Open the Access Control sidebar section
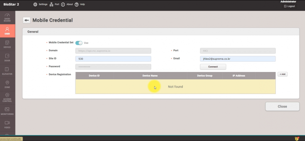Viewport: 305px width, 141px height. tap(7, 98)
